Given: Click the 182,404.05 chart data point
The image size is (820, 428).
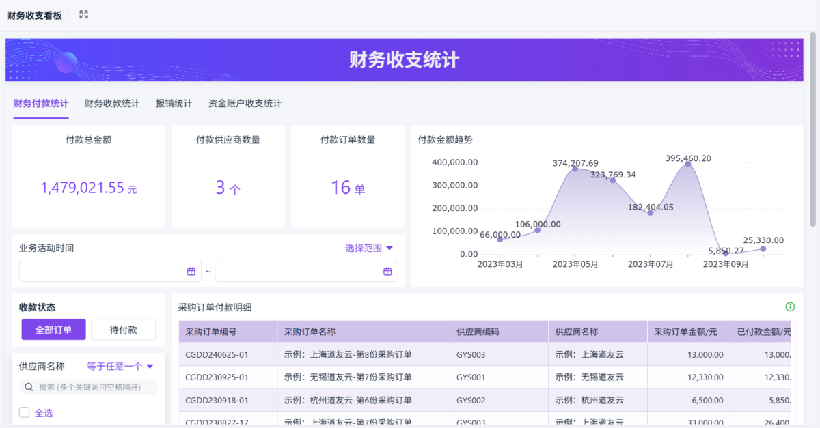Looking at the screenshot, I should [x=650, y=213].
